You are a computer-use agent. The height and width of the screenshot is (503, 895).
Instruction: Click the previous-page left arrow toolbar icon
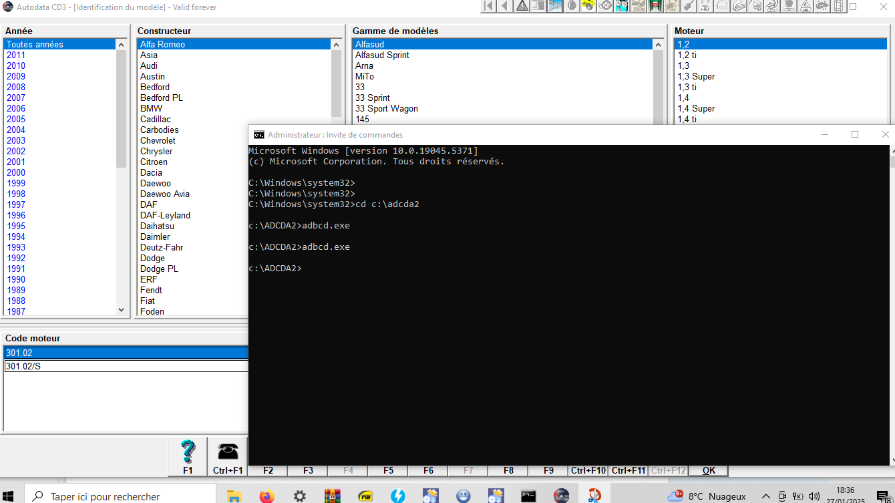pos(505,6)
